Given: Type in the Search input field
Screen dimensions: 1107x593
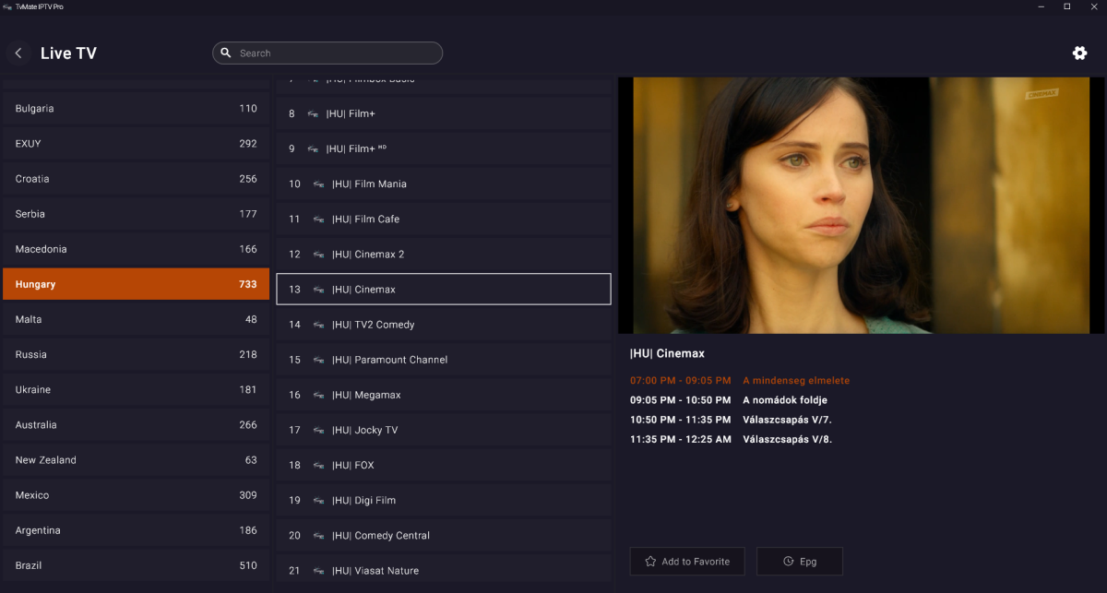Looking at the screenshot, I should point(337,53).
